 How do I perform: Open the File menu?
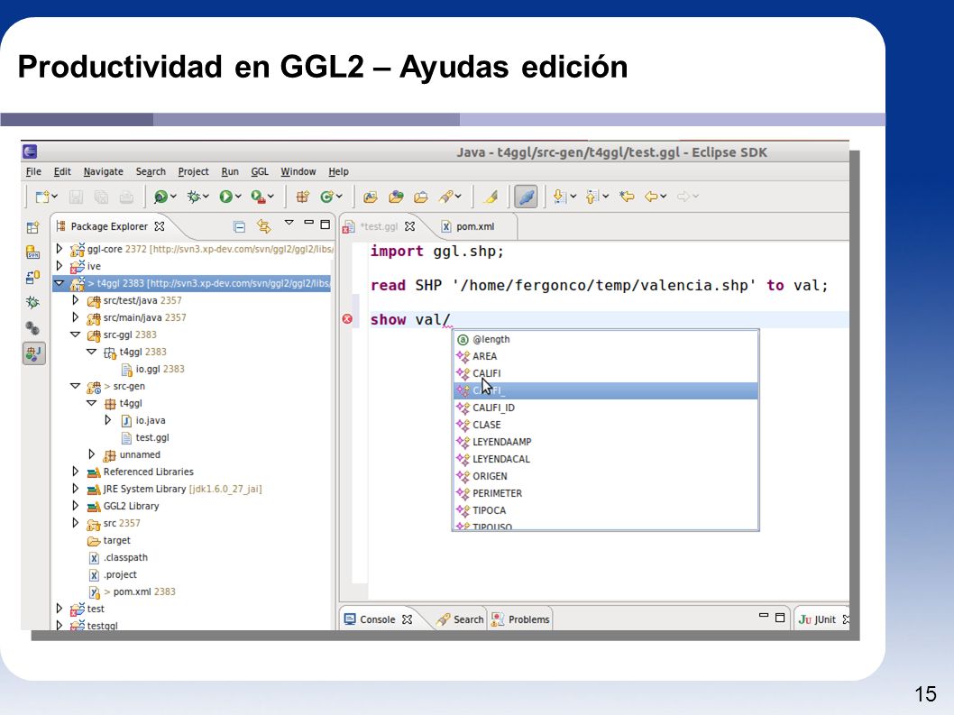[33, 171]
